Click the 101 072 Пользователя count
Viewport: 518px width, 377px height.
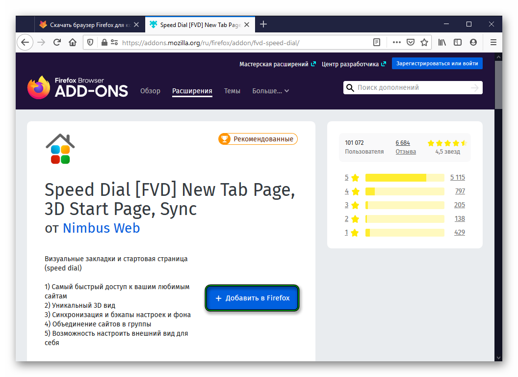(x=364, y=147)
